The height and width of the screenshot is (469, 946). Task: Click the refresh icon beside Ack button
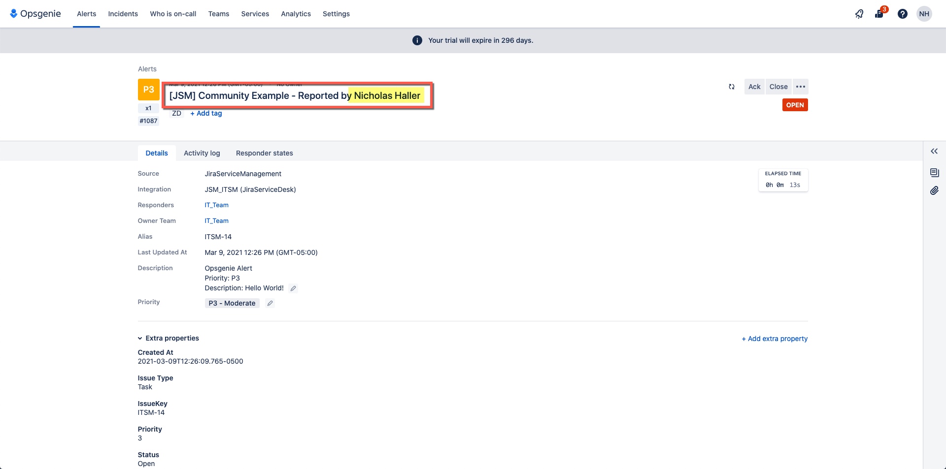click(732, 87)
